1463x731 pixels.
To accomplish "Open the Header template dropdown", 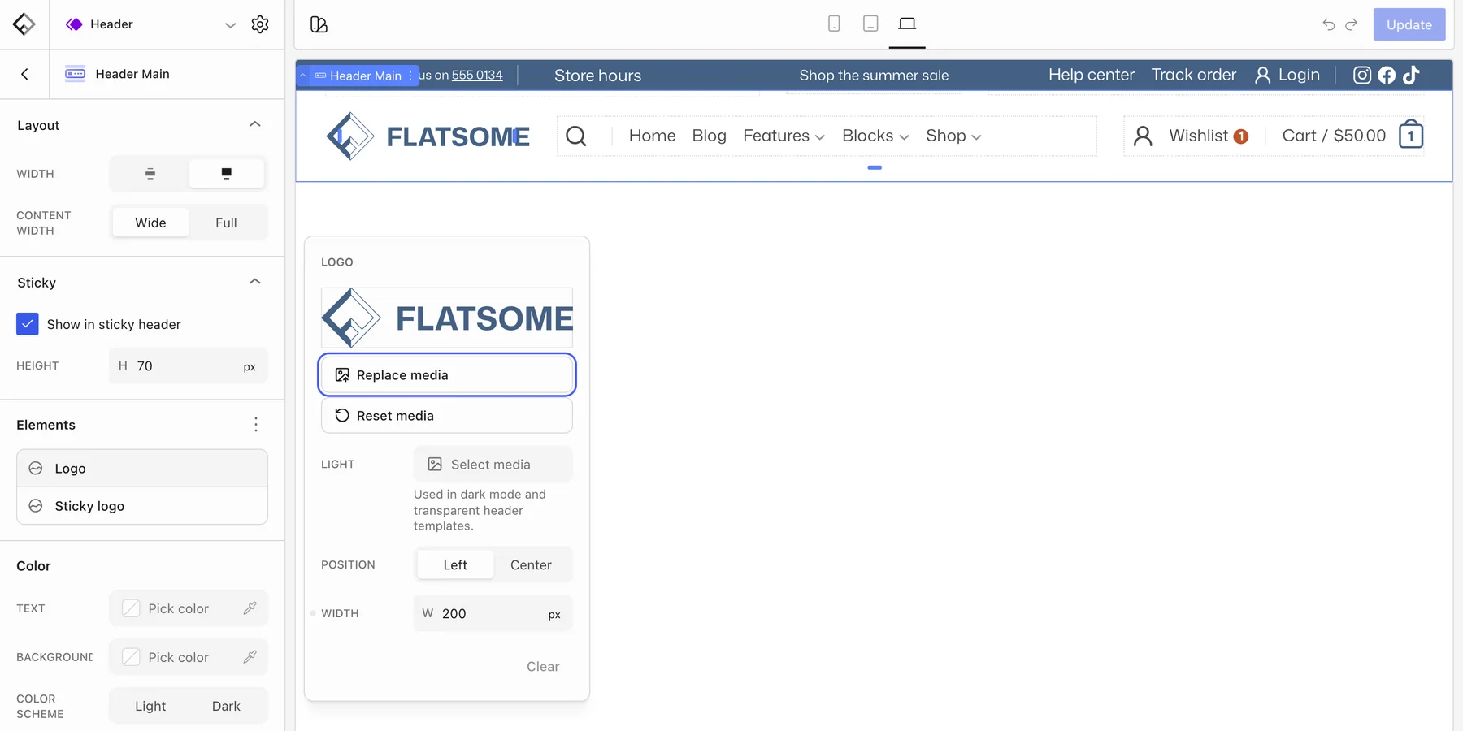I will point(231,24).
